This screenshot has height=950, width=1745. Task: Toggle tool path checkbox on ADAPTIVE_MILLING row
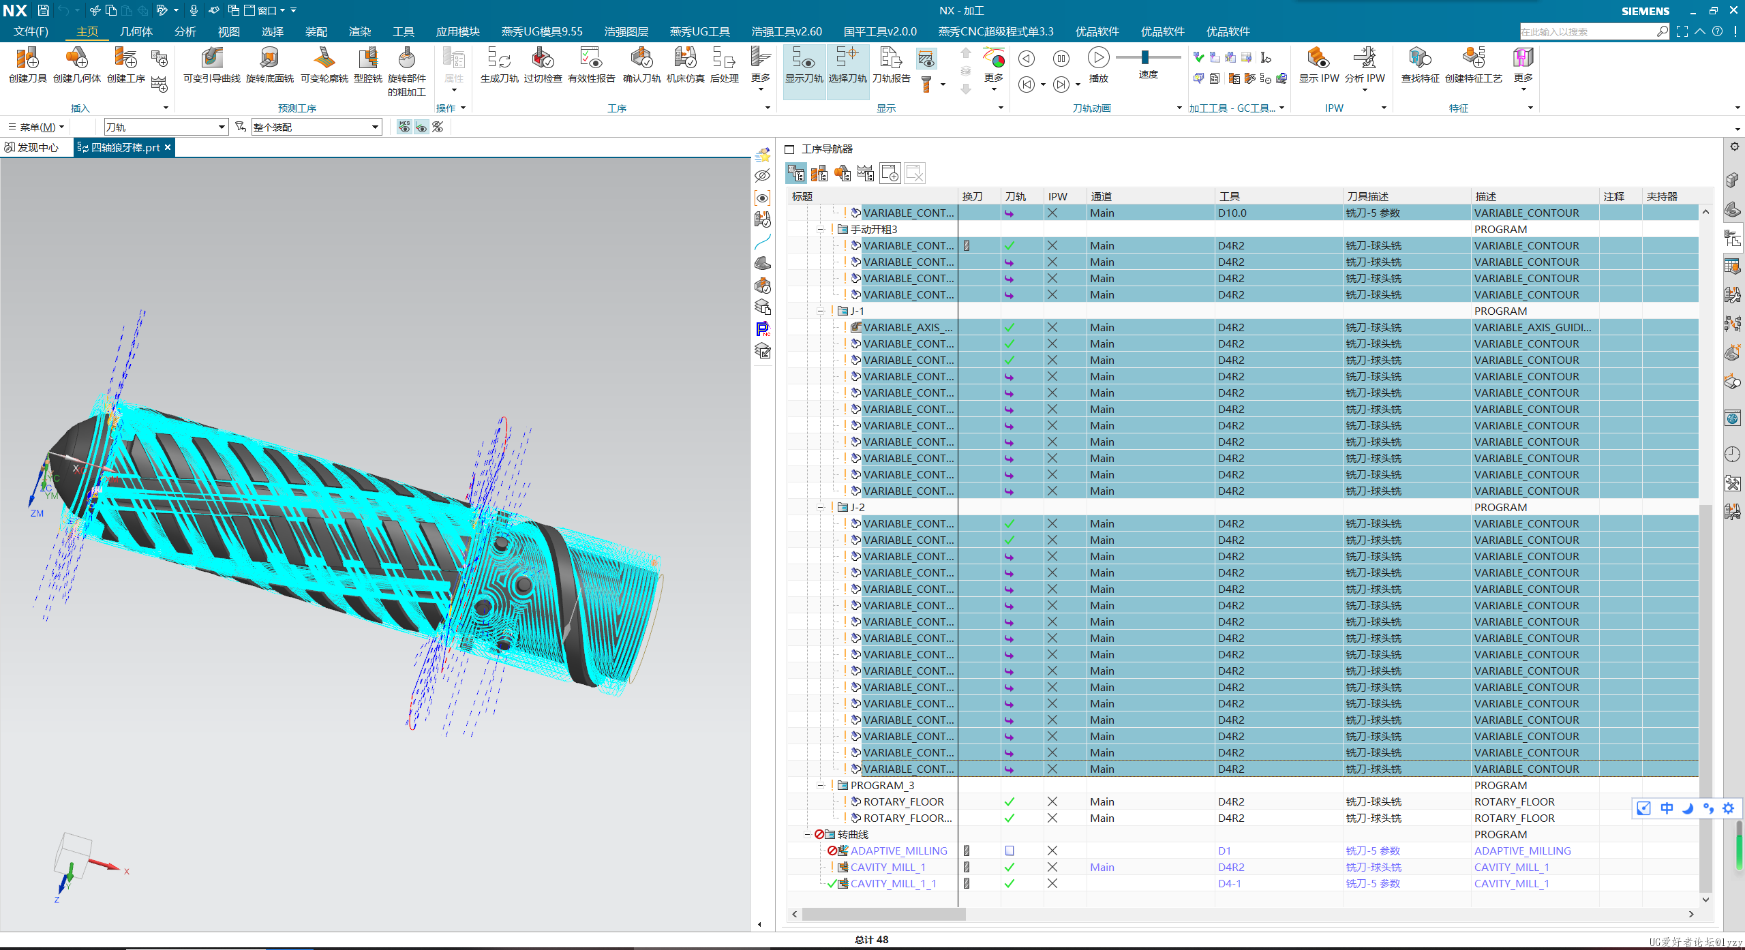(x=1010, y=851)
